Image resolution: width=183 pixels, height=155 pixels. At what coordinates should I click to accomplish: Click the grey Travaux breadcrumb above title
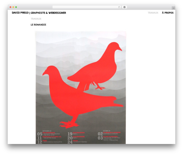36,19
